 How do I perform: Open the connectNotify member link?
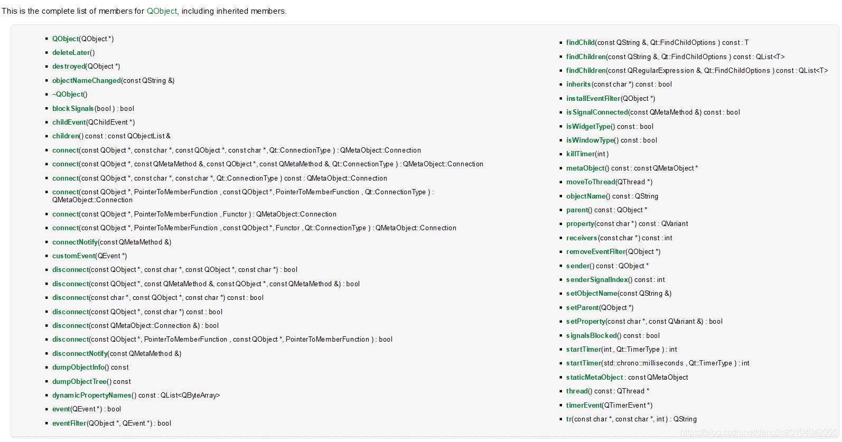click(x=75, y=242)
